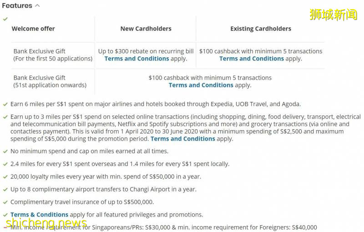Viewport: 364px width, 232px height.
Task: Click the checkmark beside 20,000 loyalty miles
Action: (5, 177)
